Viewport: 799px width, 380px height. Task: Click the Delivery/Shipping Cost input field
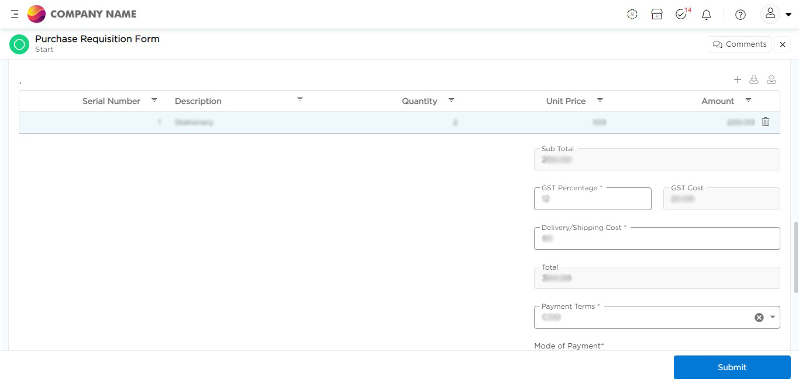pyautogui.click(x=657, y=238)
